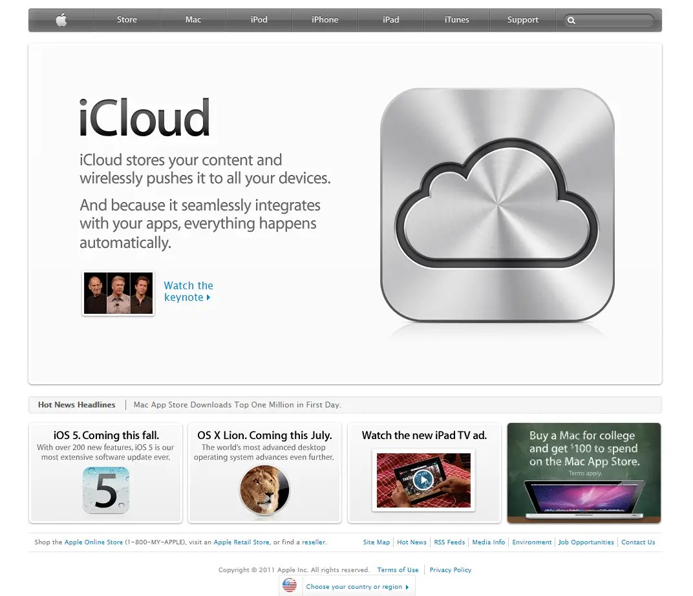Go to the iPod section

pos(259,20)
